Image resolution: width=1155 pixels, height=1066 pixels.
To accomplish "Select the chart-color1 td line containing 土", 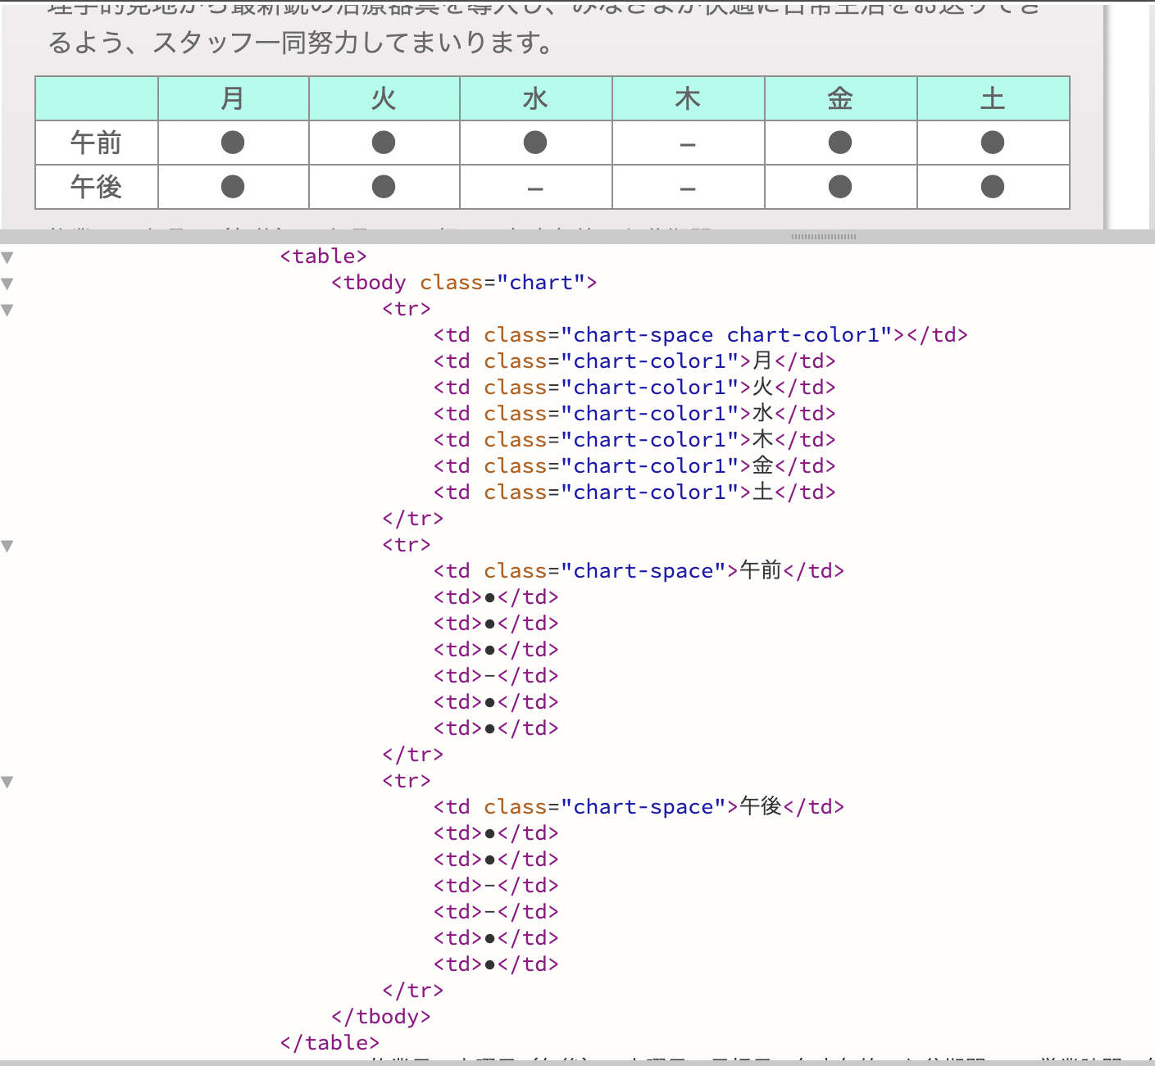I will [x=634, y=492].
